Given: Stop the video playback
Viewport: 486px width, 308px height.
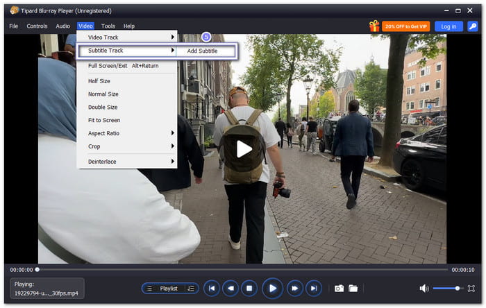Looking at the screenshot, I should (249, 289).
